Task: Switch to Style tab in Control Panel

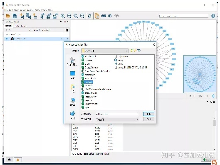Action: 16,26
